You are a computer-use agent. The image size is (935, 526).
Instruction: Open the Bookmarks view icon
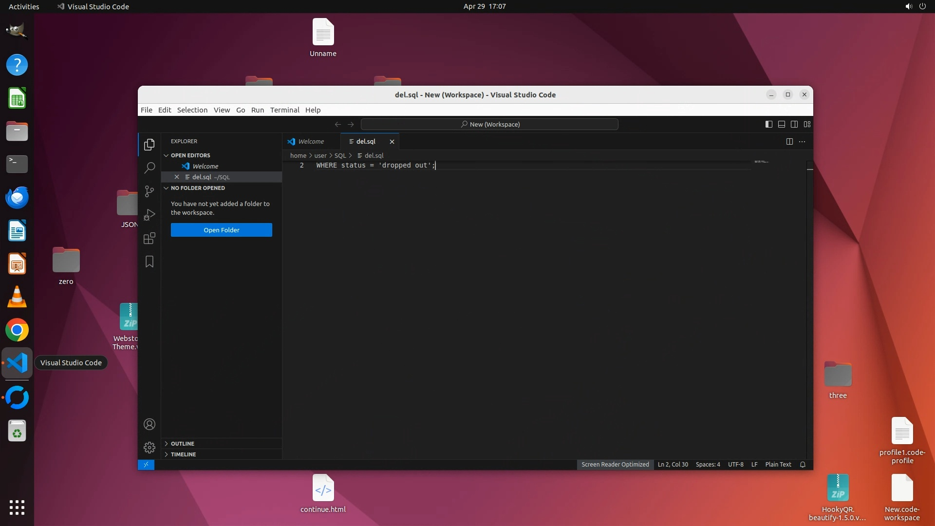tap(150, 262)
